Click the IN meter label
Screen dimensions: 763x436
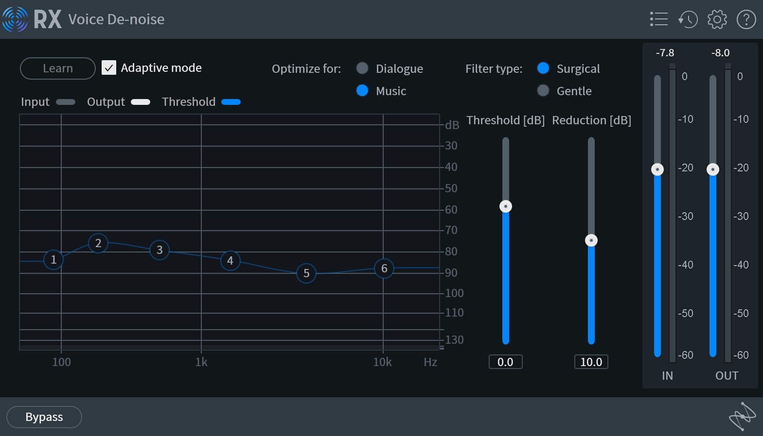[x=668, y=376]
